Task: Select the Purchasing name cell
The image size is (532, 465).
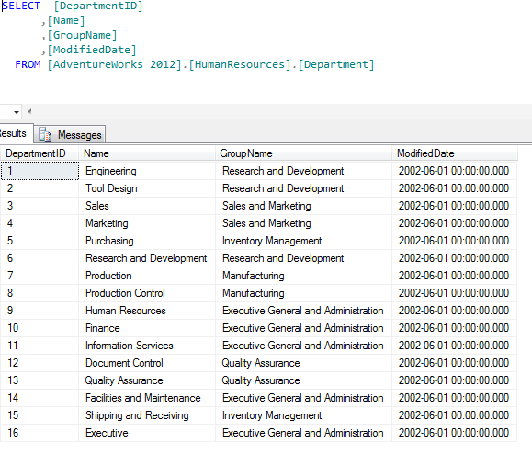Action: [147, 241]
